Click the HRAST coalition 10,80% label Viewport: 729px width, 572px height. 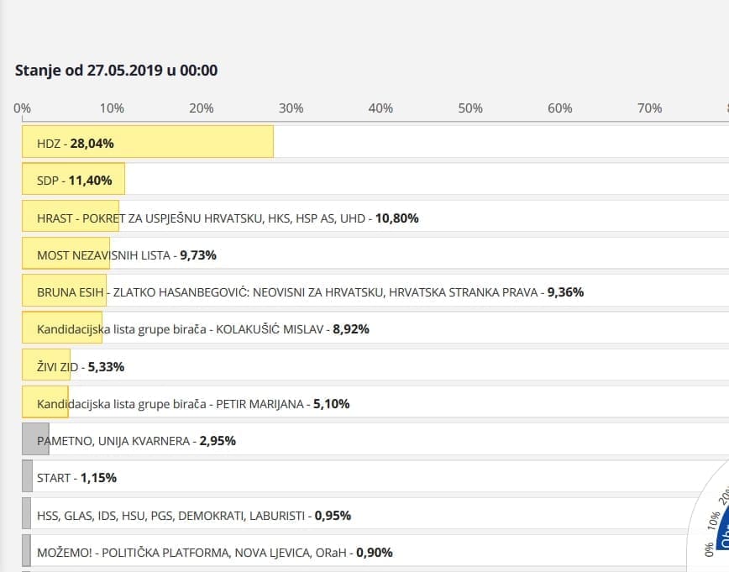[228, 218]
